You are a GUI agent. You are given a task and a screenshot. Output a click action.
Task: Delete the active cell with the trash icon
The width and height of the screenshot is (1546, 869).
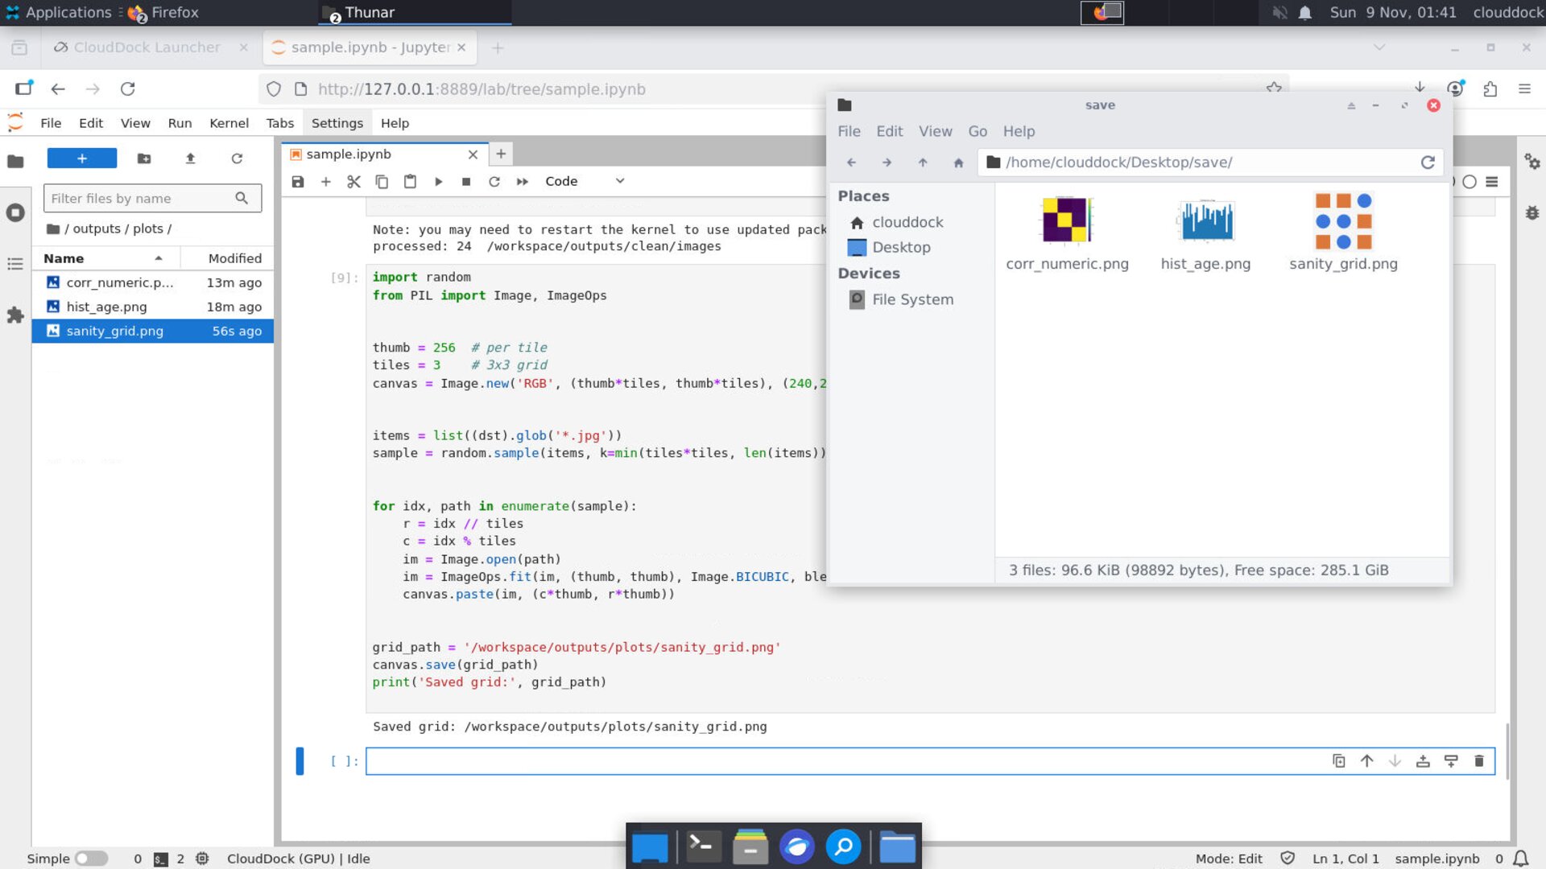tap(1478, 761)
